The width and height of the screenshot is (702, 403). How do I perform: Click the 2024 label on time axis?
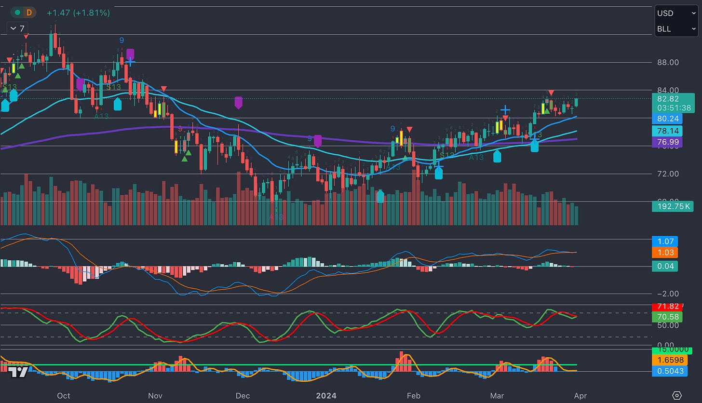[x=325, y=395]
